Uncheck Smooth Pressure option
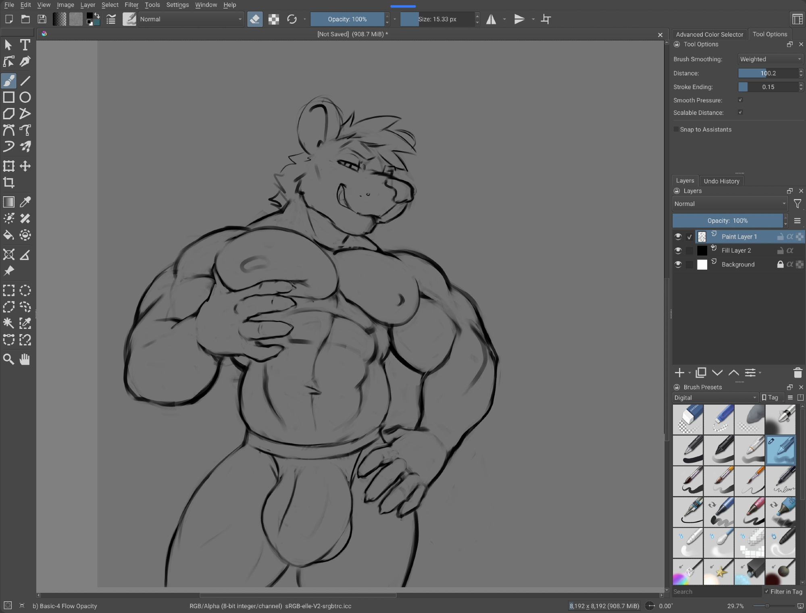Viewport: 806px width, 613px height. (740, 100)
